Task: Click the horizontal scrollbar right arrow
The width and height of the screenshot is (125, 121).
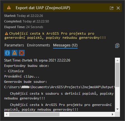Action: [x=113, y=114]
